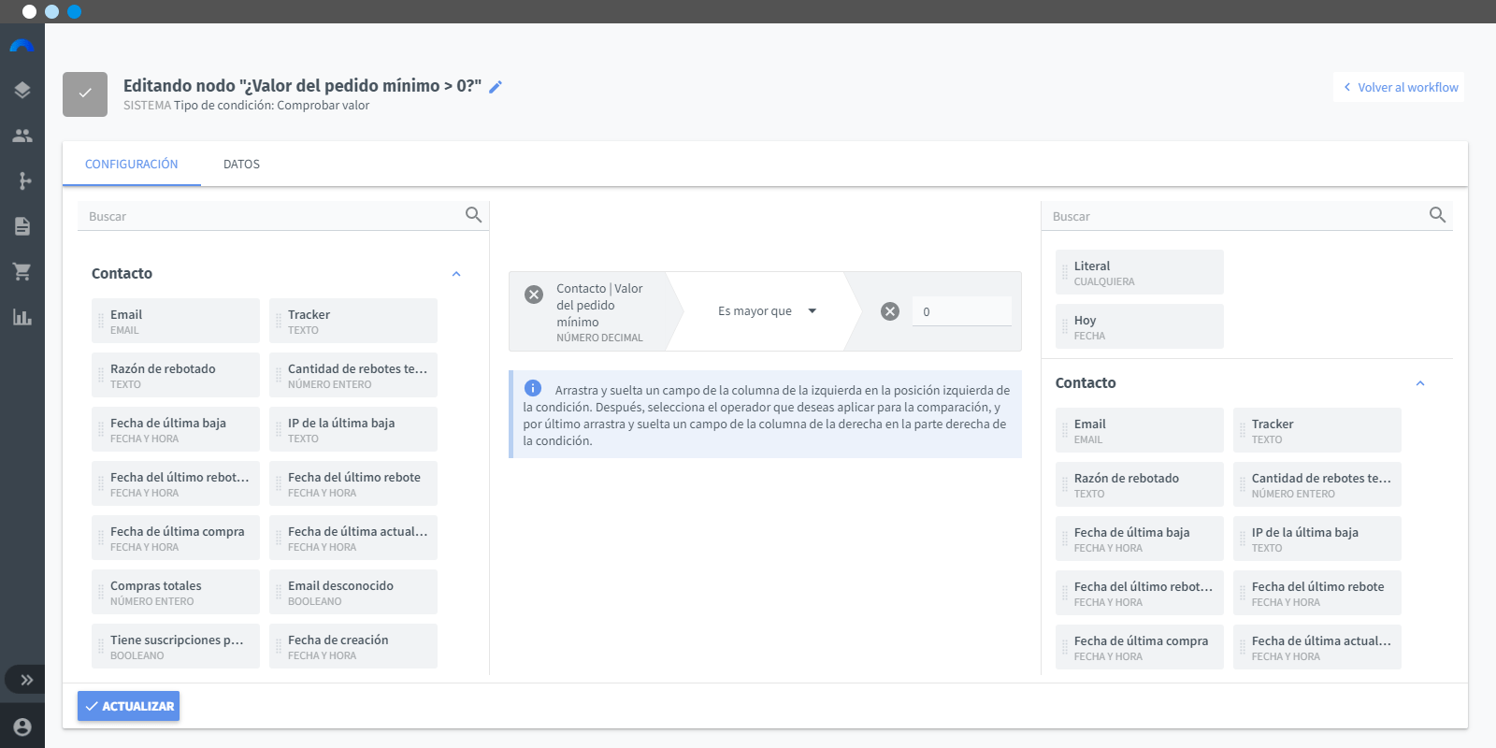
Task: Open the contacts people icon in the sidebar
Action: (22, 136)
